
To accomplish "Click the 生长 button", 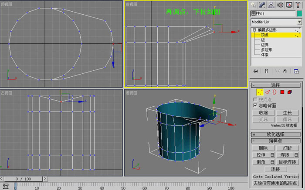I will [288, 113].
